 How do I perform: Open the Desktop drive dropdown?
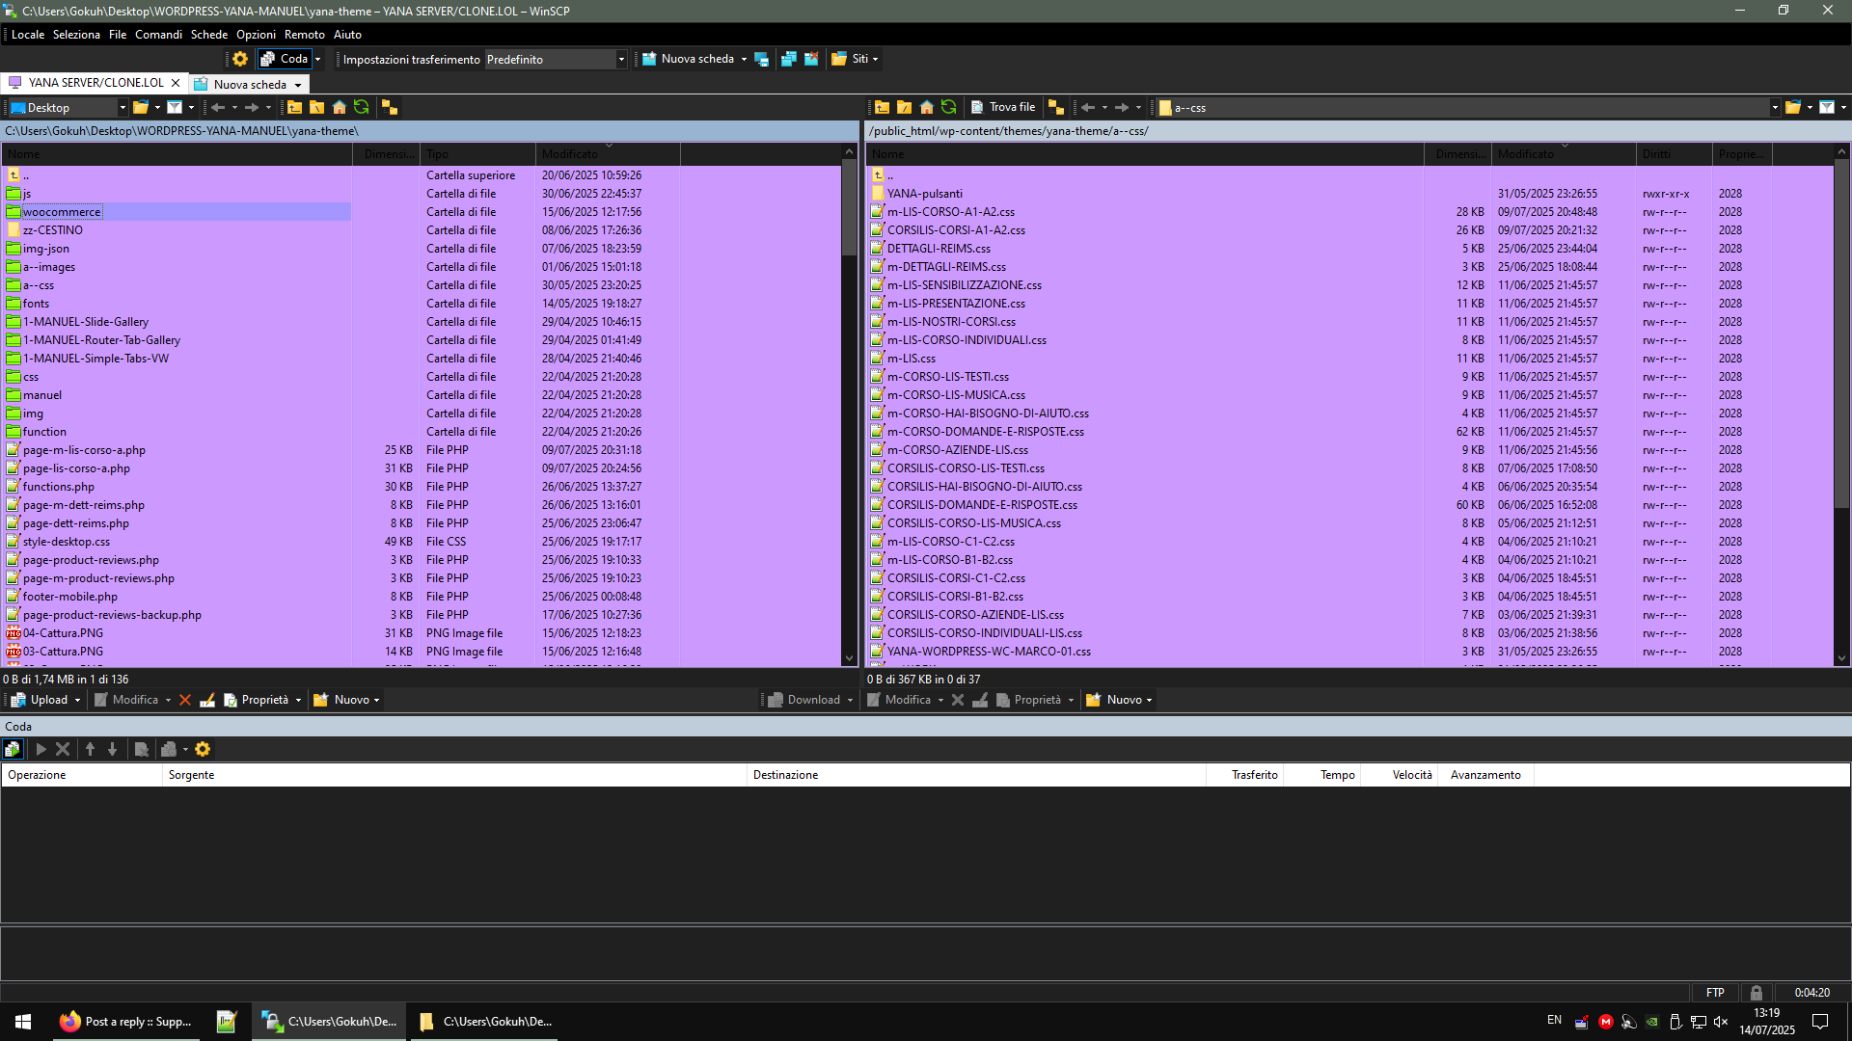123,108
